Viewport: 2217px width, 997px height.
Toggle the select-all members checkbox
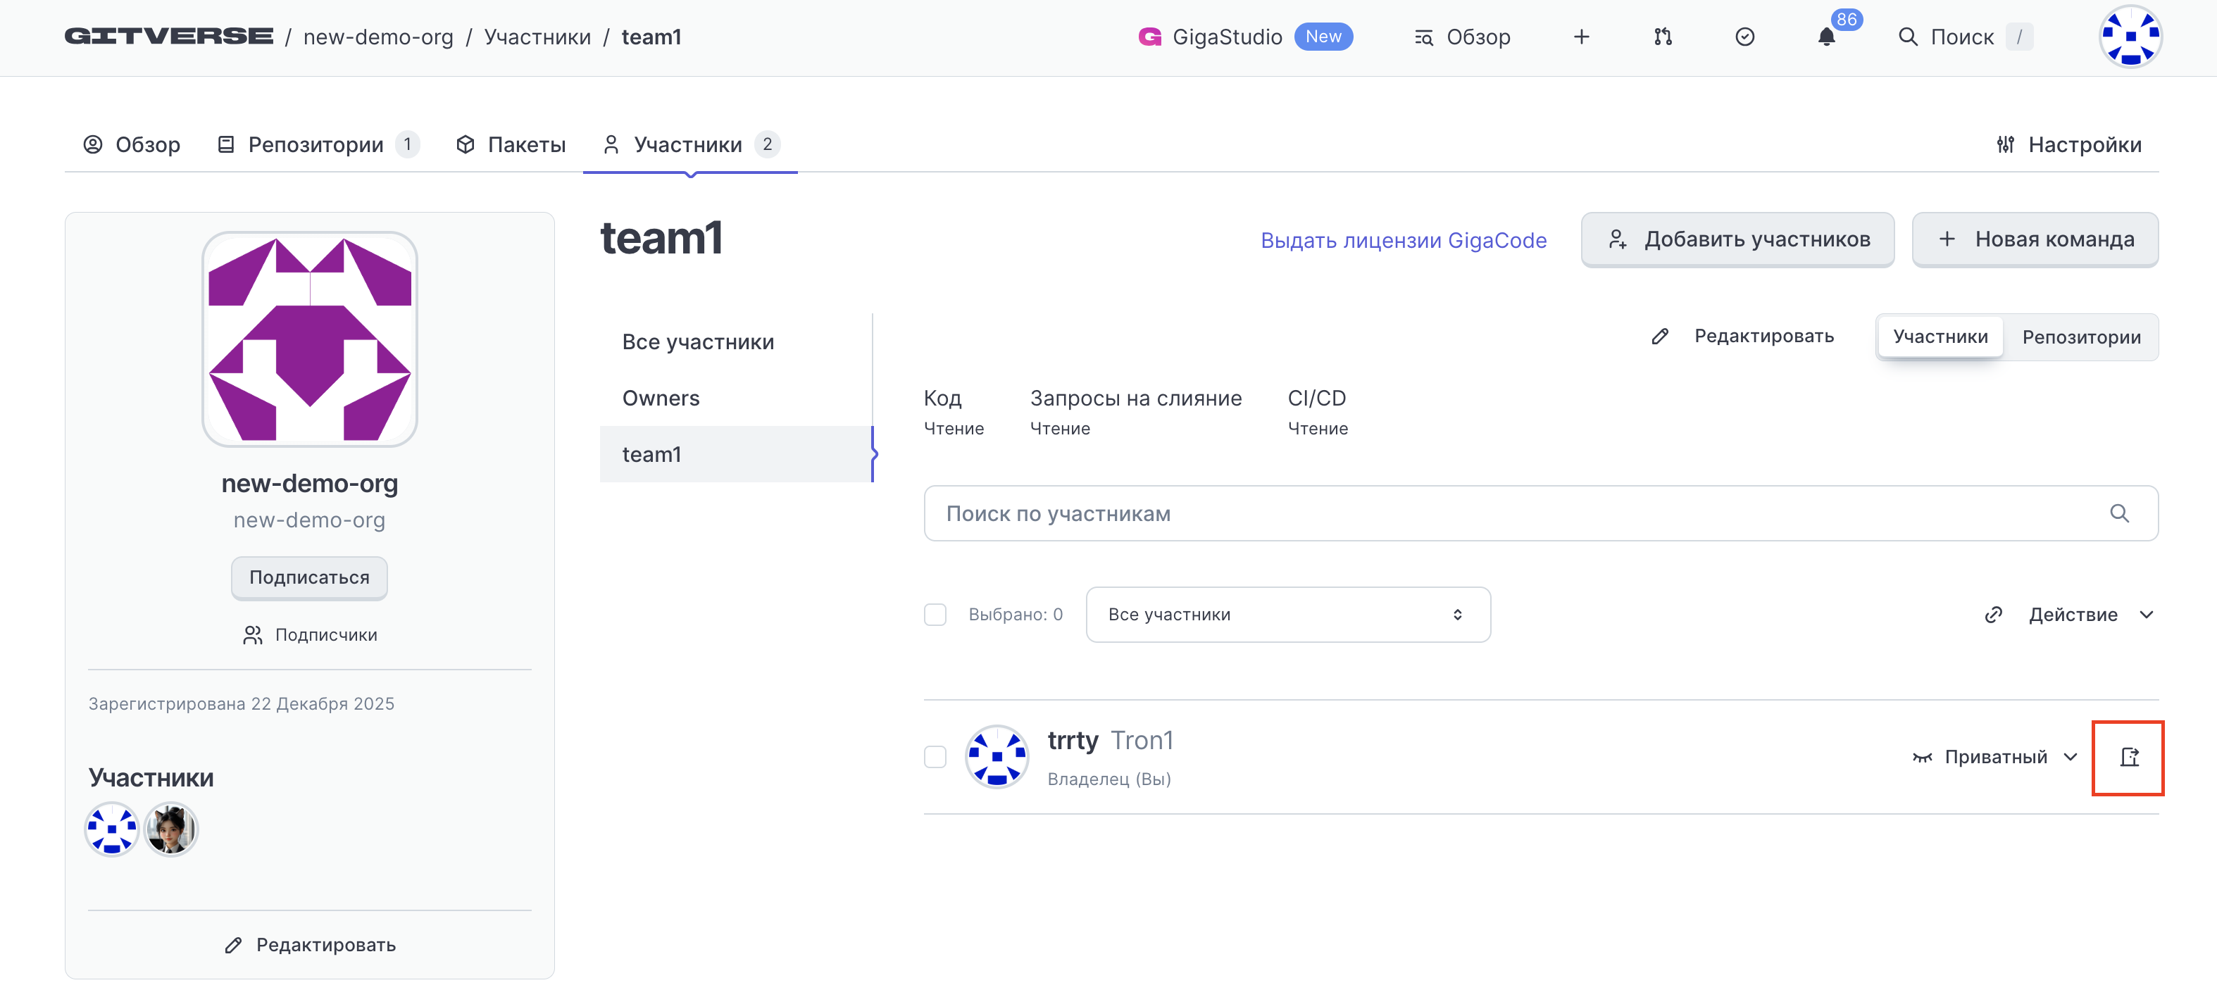(x=935, y=614)
